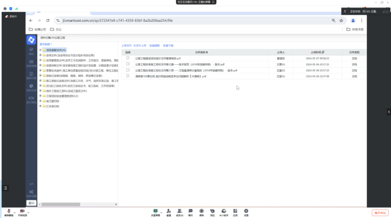This screenshot has width=391, height=218.
Task: Click the first blue upload file link
Action: point(126,46)
